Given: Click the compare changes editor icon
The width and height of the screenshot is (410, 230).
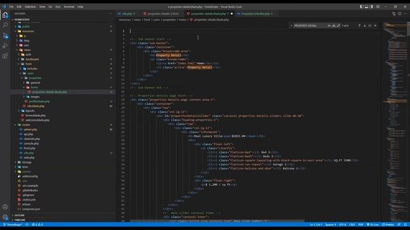Looking at the screenshot, I should (x=394, y=13).
